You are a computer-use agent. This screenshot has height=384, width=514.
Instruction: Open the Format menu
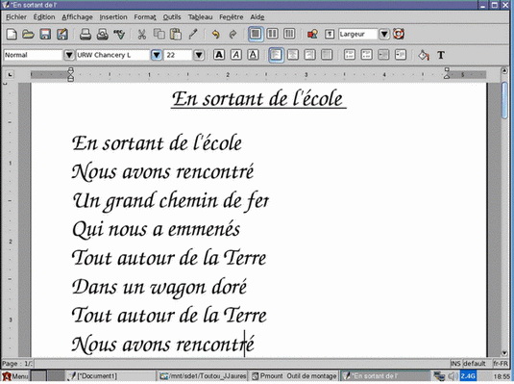145,17
